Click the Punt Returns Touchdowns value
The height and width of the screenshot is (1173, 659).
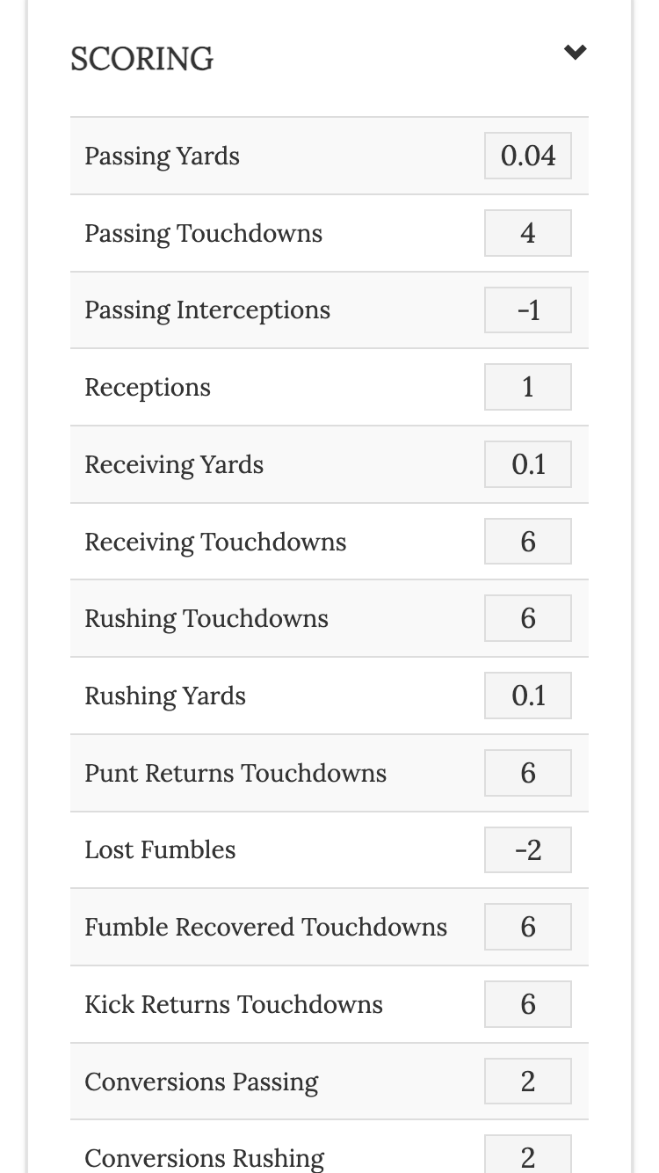[x=527, y=772]
